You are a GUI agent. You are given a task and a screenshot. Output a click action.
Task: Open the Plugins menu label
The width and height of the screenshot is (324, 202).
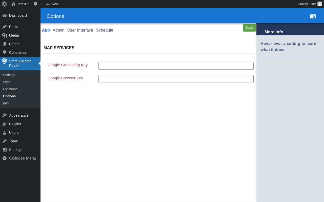(x=15, y=124)
